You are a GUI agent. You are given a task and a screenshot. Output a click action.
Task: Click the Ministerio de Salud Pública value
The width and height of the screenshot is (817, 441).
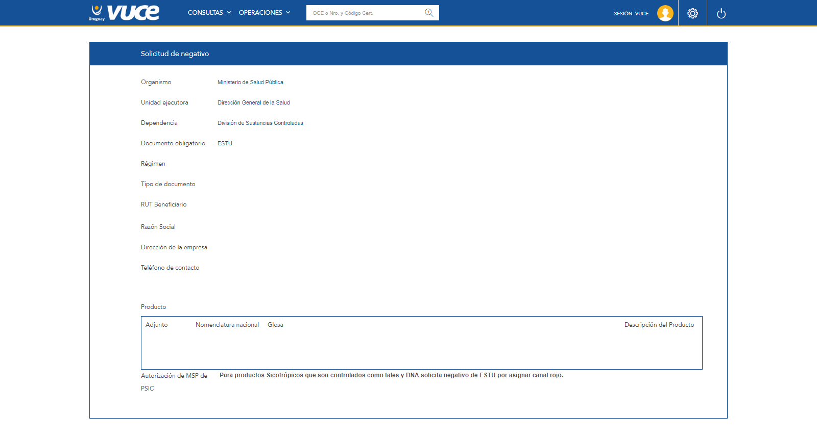point(250,82)
